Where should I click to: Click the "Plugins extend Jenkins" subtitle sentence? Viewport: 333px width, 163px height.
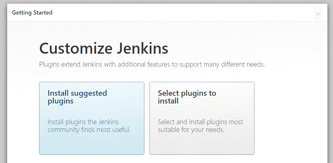click(x=152, y=64)
